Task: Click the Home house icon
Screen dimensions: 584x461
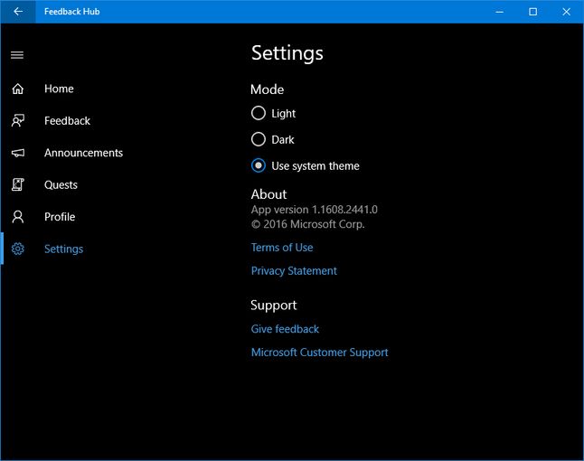Action: click(18, 89)
